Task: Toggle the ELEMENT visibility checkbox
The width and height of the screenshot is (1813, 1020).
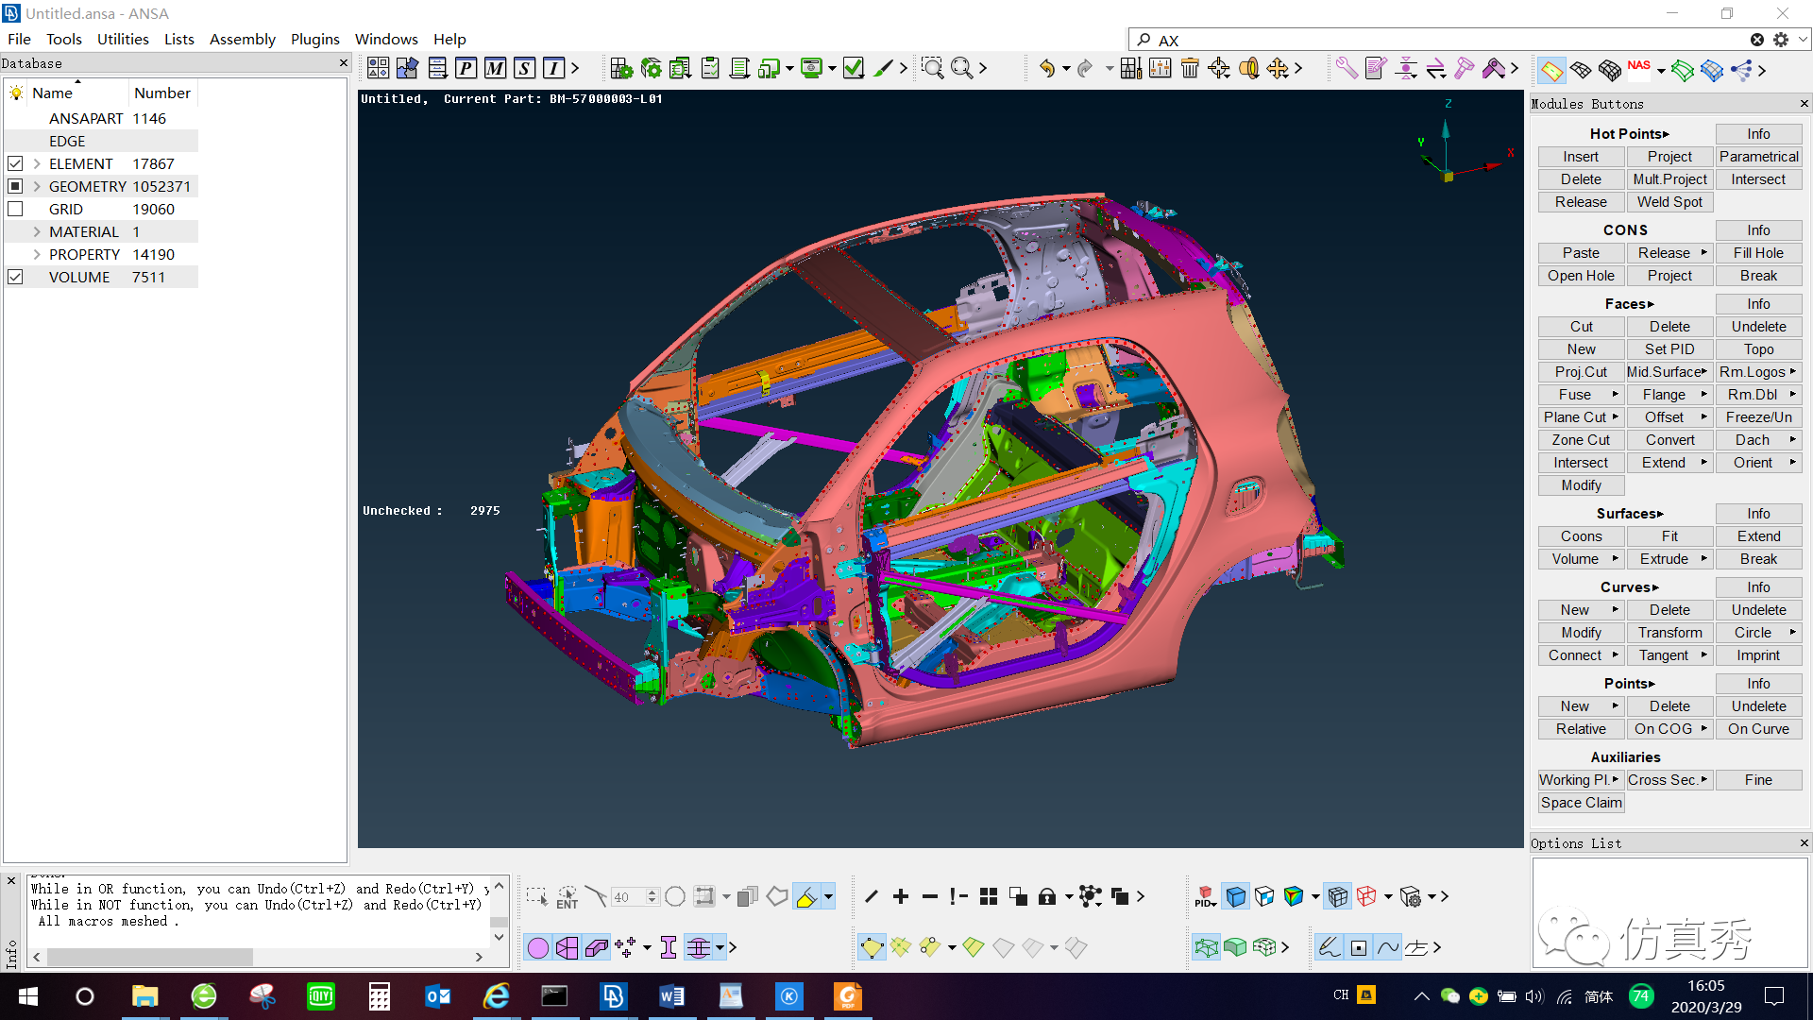Action: click(15, 163)
